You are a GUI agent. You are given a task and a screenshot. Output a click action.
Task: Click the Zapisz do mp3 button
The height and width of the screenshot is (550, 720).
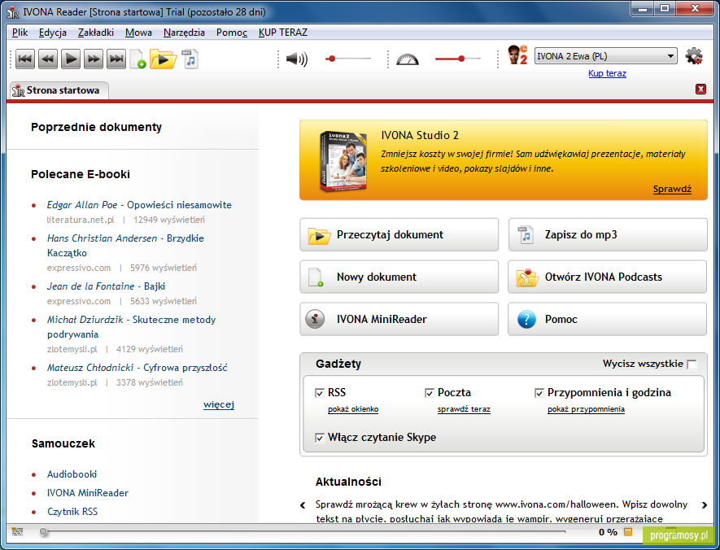coord(608,234)
